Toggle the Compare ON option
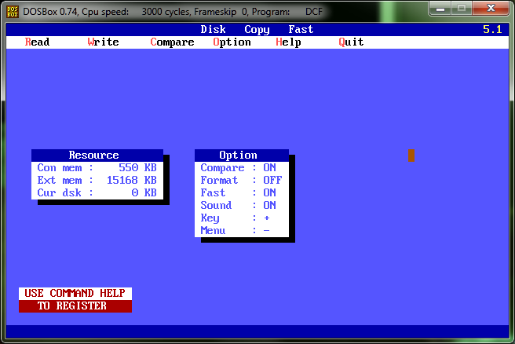This screenshot has width=515, height=344. pyautogui.click(x=241, y=168)
